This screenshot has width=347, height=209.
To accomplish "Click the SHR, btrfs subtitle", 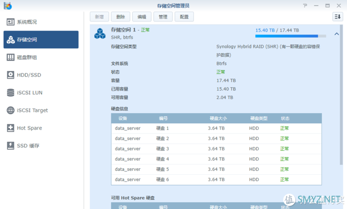I will pos(122,37).
